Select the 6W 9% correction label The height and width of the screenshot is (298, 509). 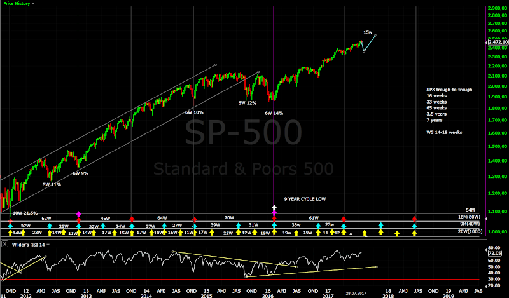[x=80, y=173]
